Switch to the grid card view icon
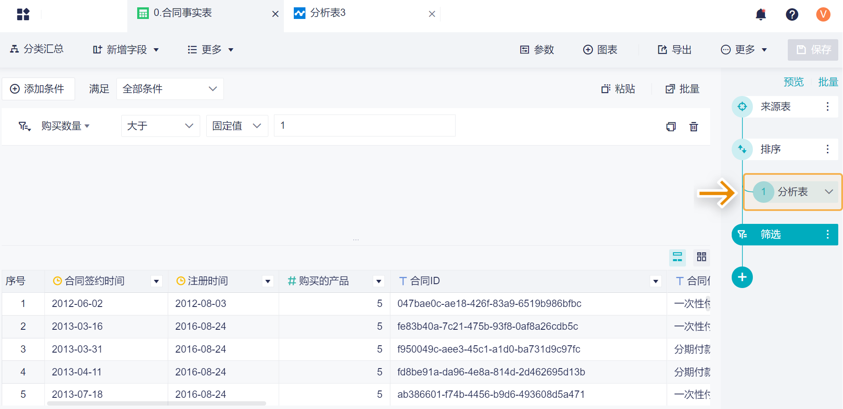843x409 pixels. (x=701, y=257)
